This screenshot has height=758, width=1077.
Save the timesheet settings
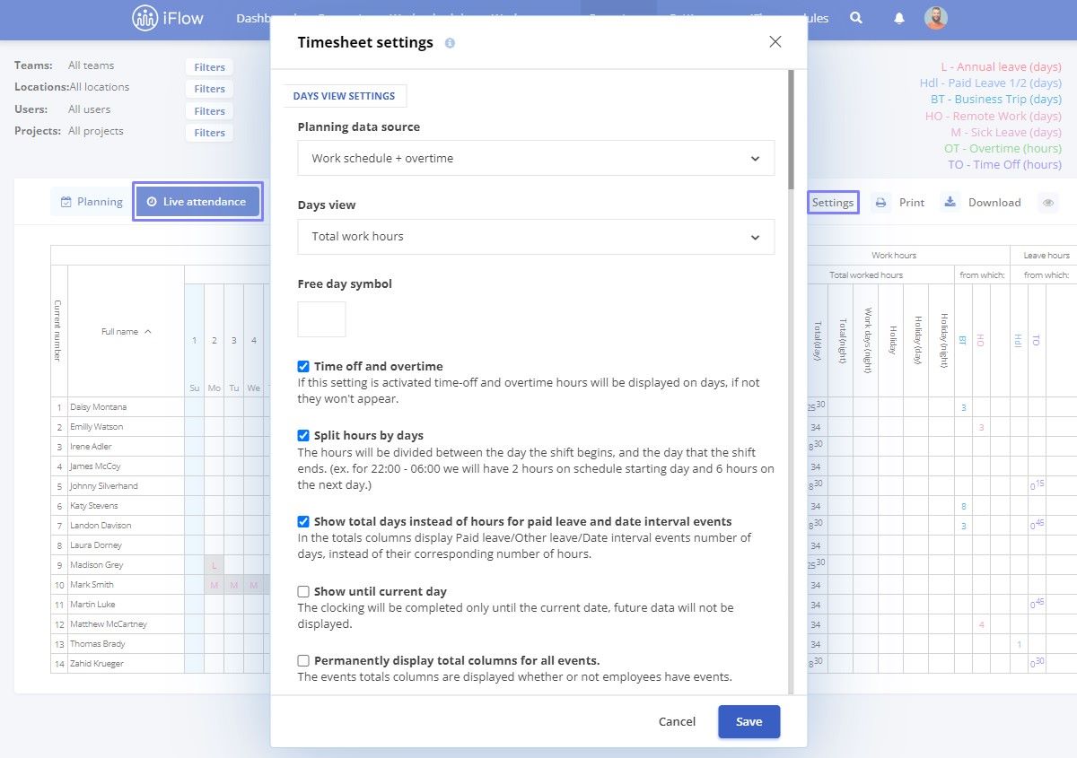pos(749,721)
